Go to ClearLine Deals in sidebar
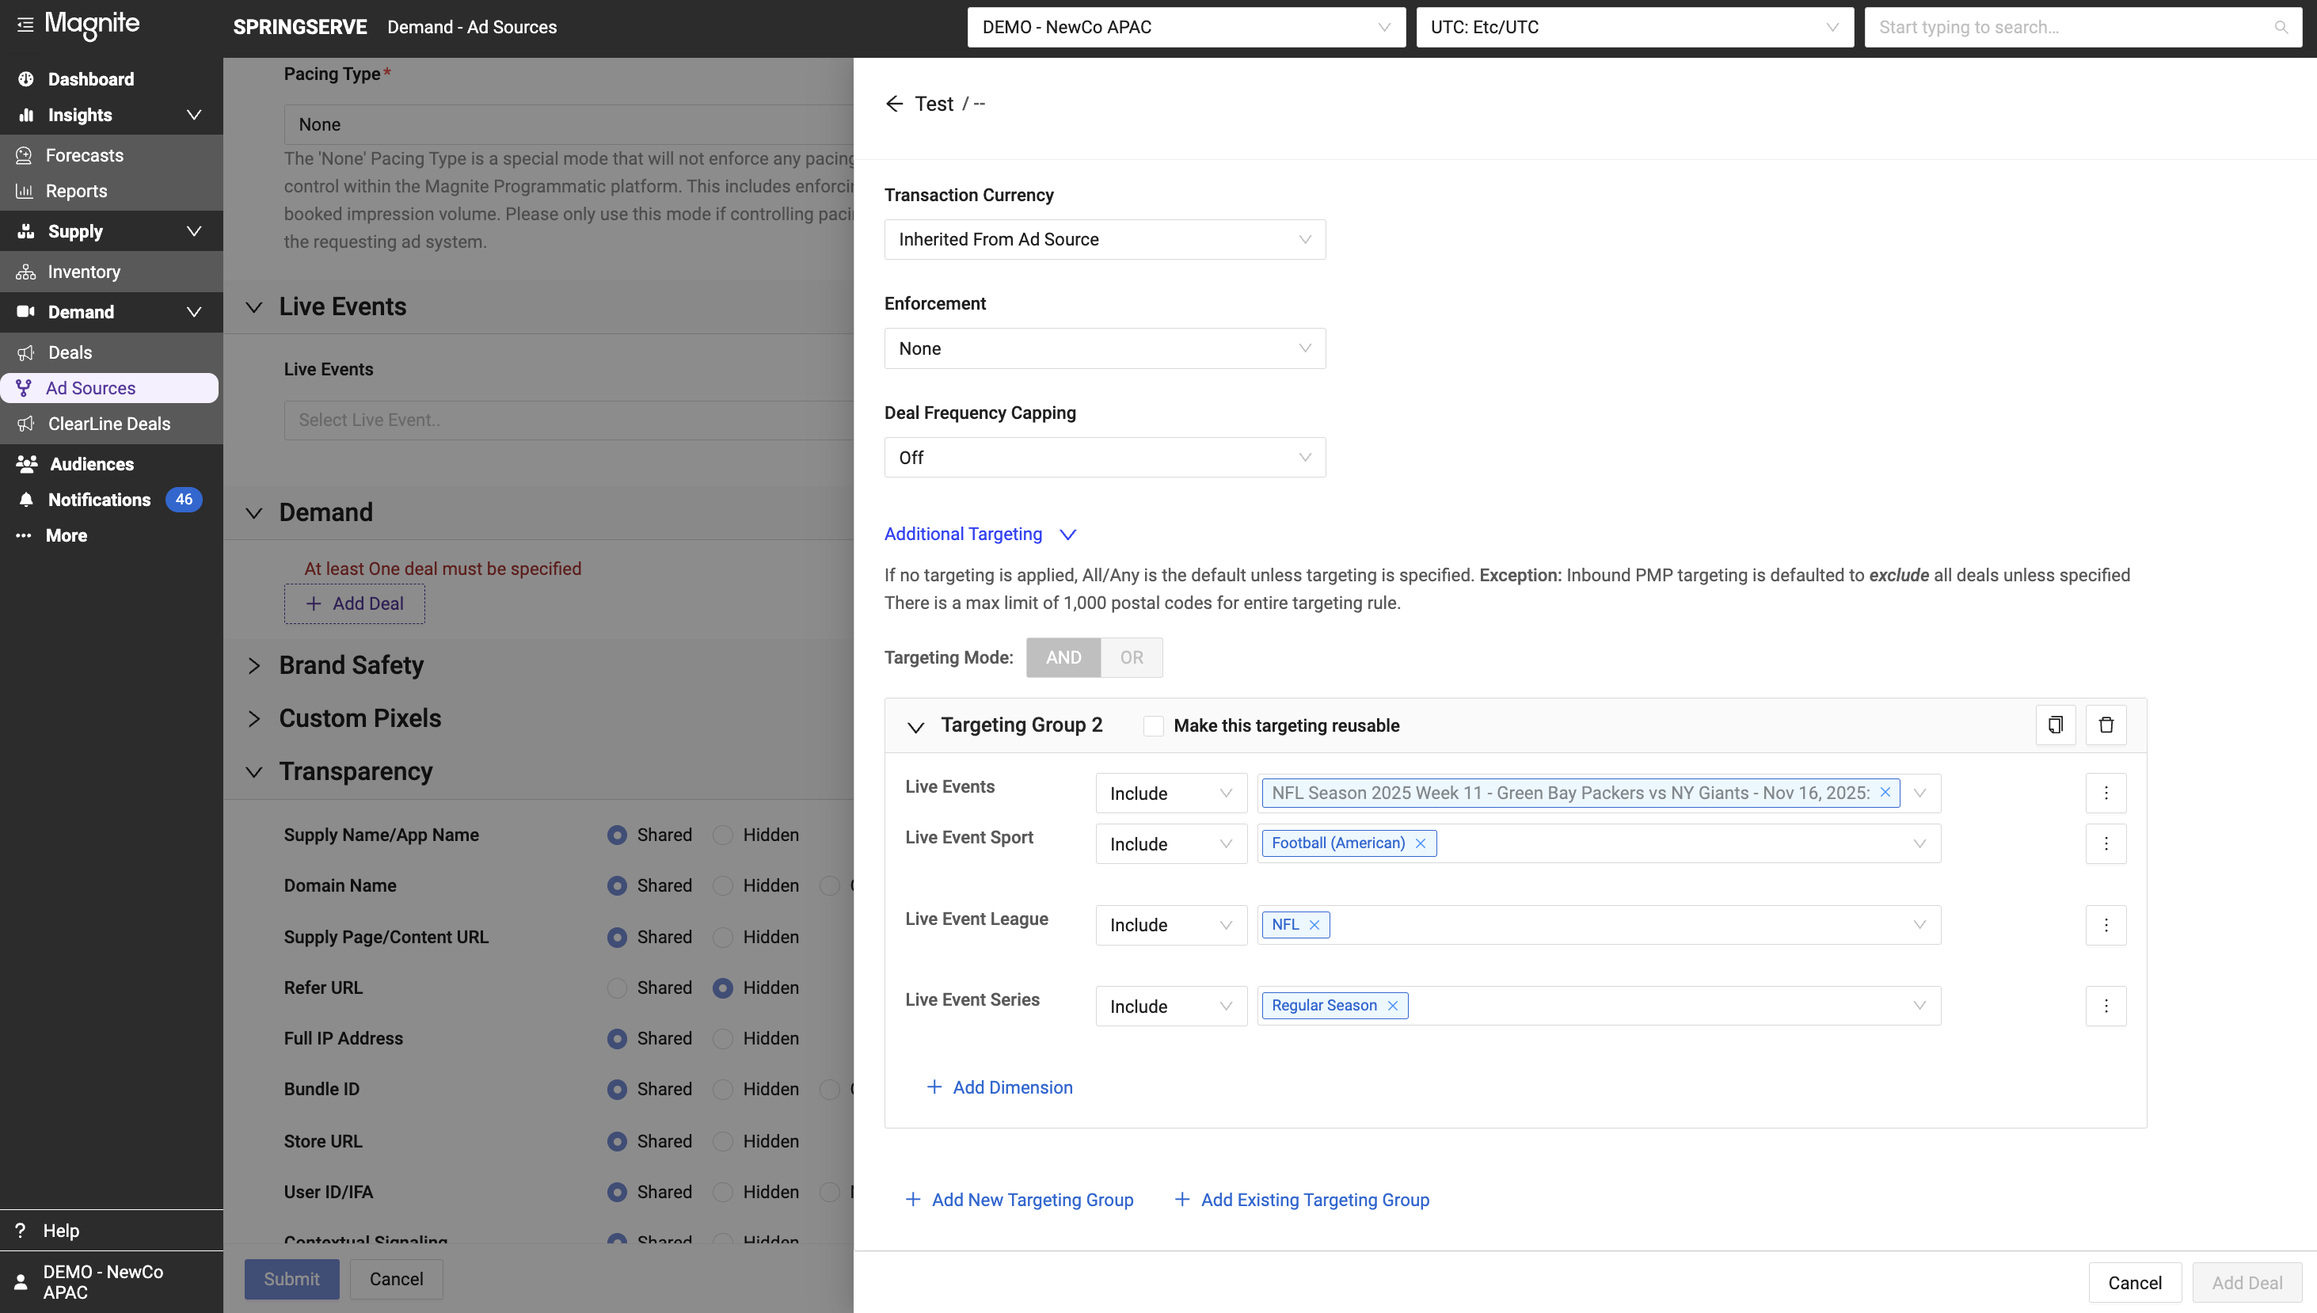The image size is (2317, 1313). coord(108,424)
